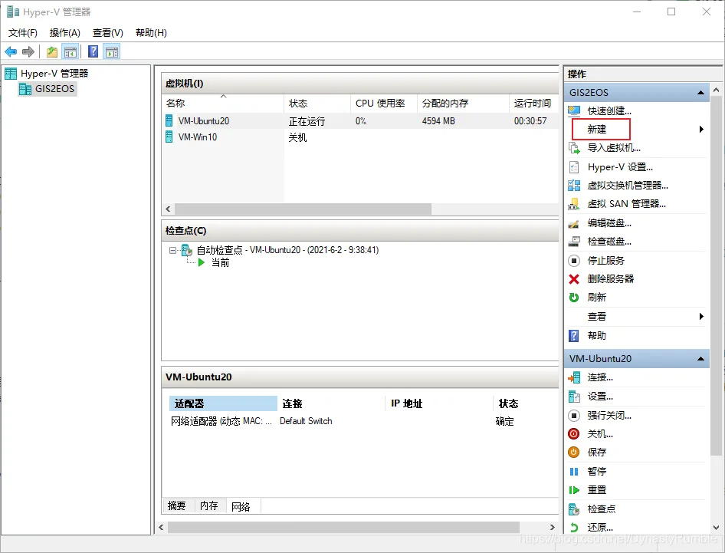Click the Turn Off (强行关闭) icon

tap(574, 416)
